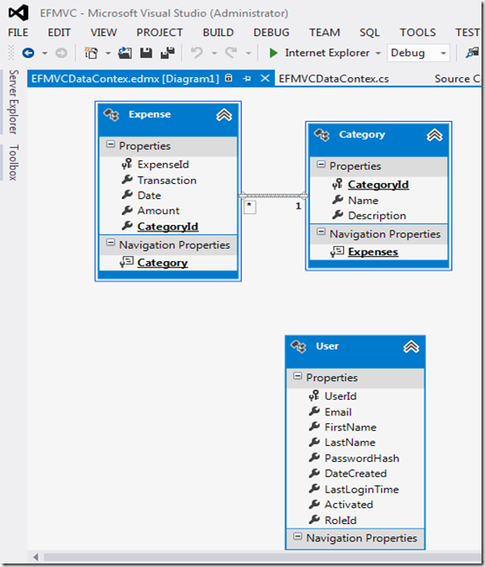Select the Amount property in Expense

[x=158, y=210]
